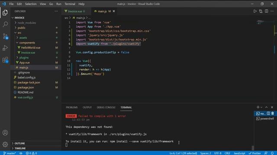
Task: Open Explorer Views and More Actions ellipsis
Action: (x=56, y=11)
